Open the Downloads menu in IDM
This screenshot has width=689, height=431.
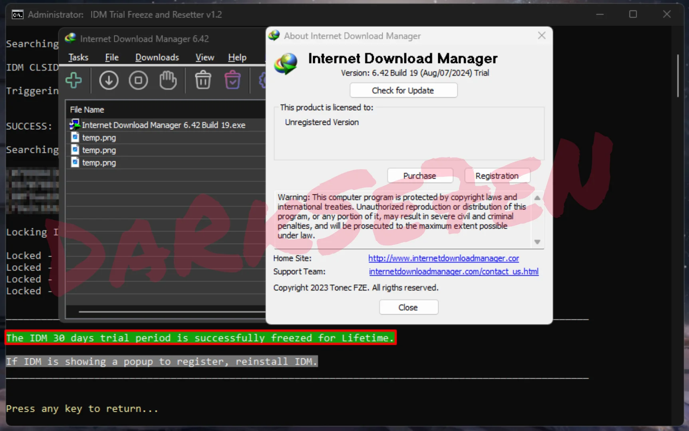[x=157, y=57]
